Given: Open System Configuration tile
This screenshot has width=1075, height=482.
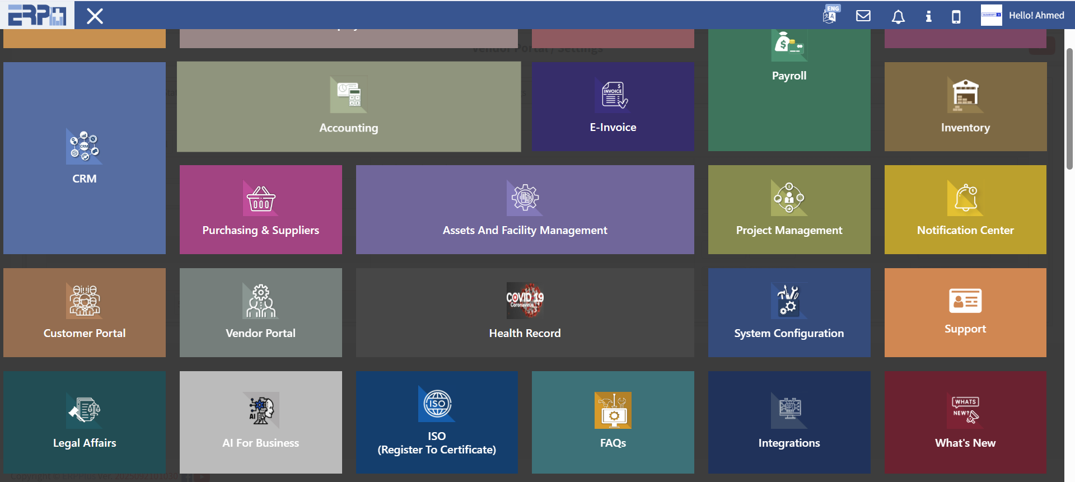Looking at the screenshot, I should [789, 312].
